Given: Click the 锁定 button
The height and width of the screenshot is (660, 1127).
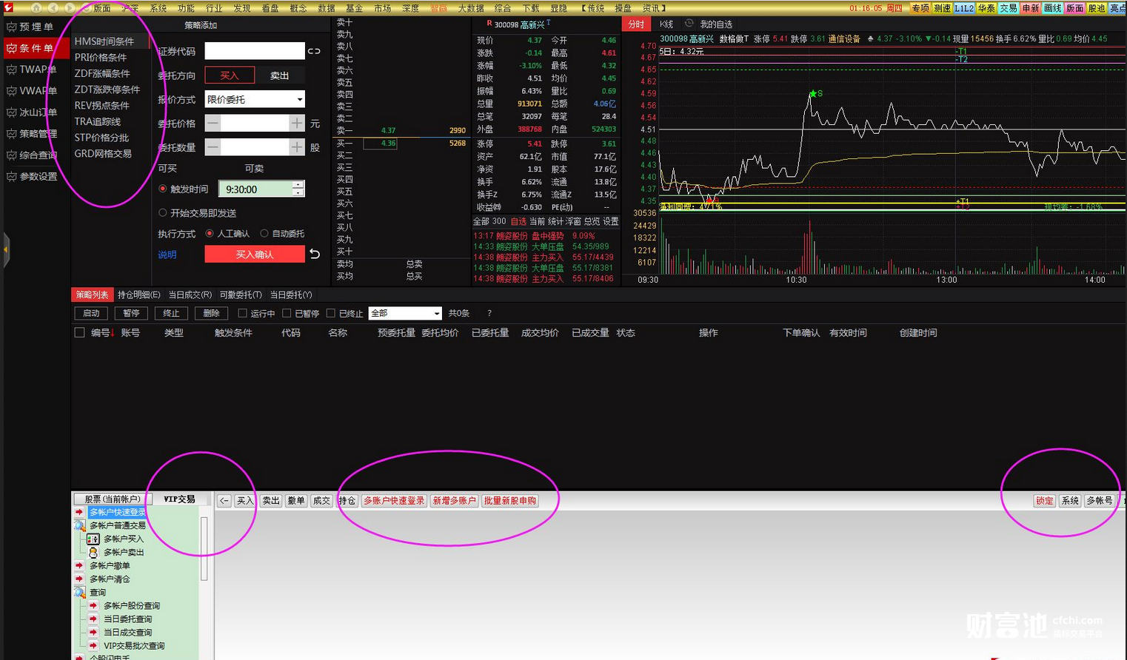Looking at the screenshot, I should point(1044,501).
